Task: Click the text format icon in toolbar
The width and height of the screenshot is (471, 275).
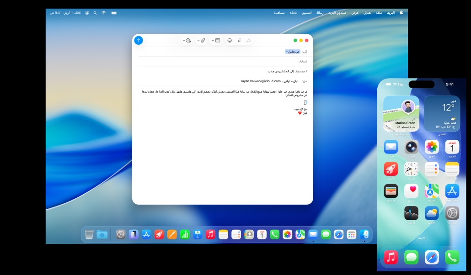Action: pyautogui.click(x=239, y=40)
